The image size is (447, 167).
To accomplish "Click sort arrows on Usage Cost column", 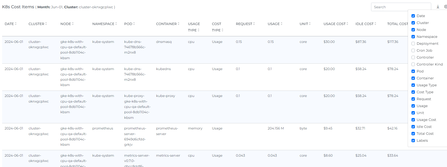I will [x=347, y=24].
